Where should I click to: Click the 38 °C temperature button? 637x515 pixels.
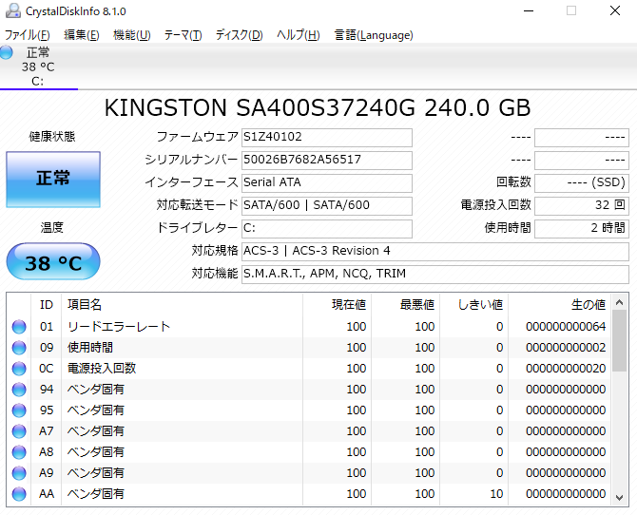tap(53, 262)
